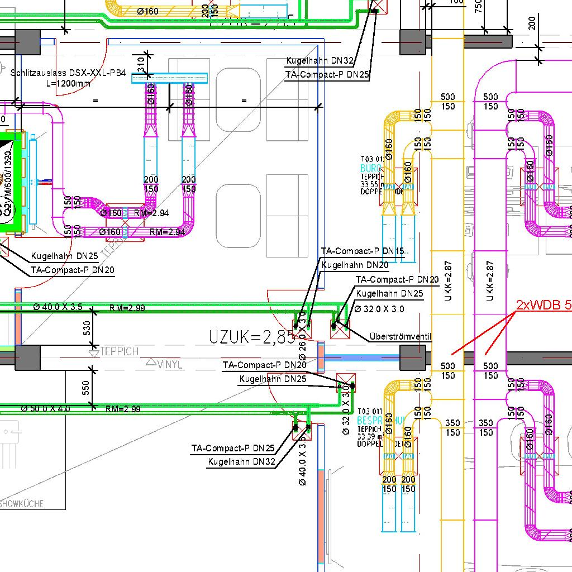The height and width of the screenshot is (572, 572).
Task: Click the L=1200mm length annotation
Action: (x=68, y=84)
